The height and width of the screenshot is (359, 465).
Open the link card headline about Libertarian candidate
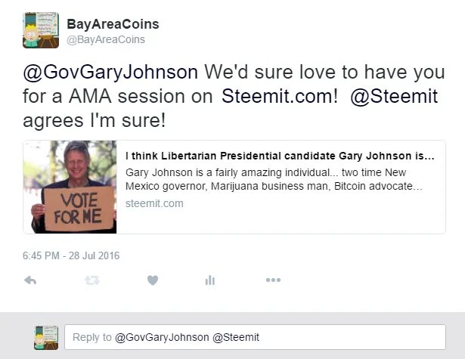click(280, 156)
